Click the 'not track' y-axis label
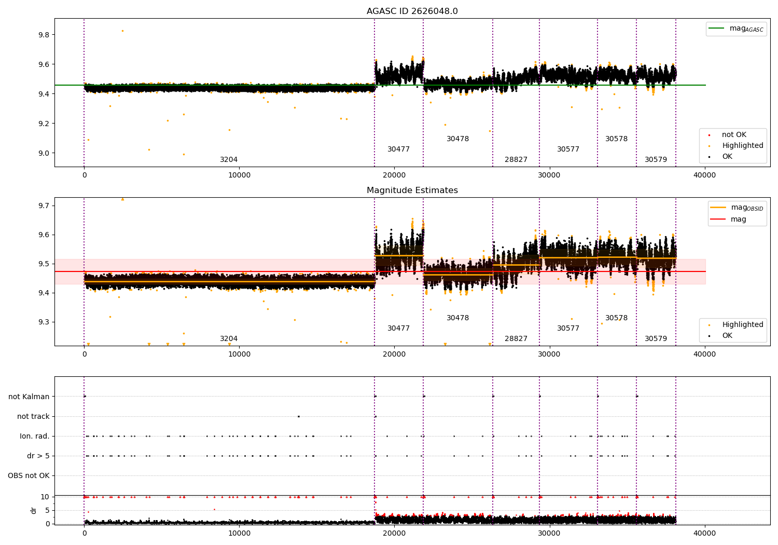The image size is (778, 545). 33,417
